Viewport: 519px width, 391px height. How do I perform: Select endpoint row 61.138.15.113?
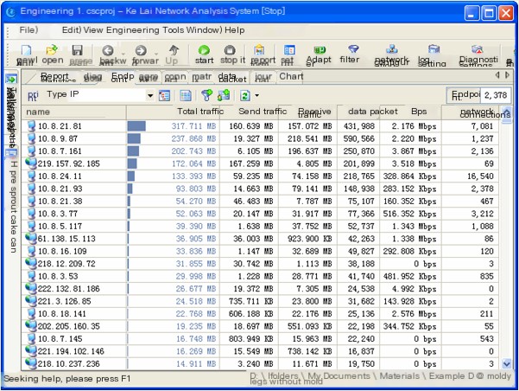261,239
